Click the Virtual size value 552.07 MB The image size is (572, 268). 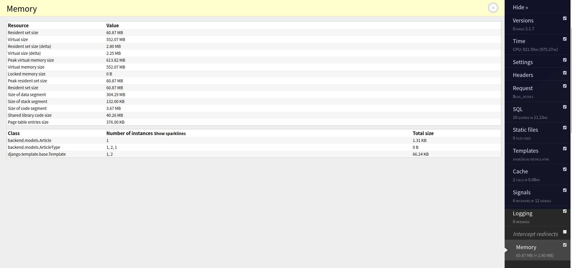point(116,40)
